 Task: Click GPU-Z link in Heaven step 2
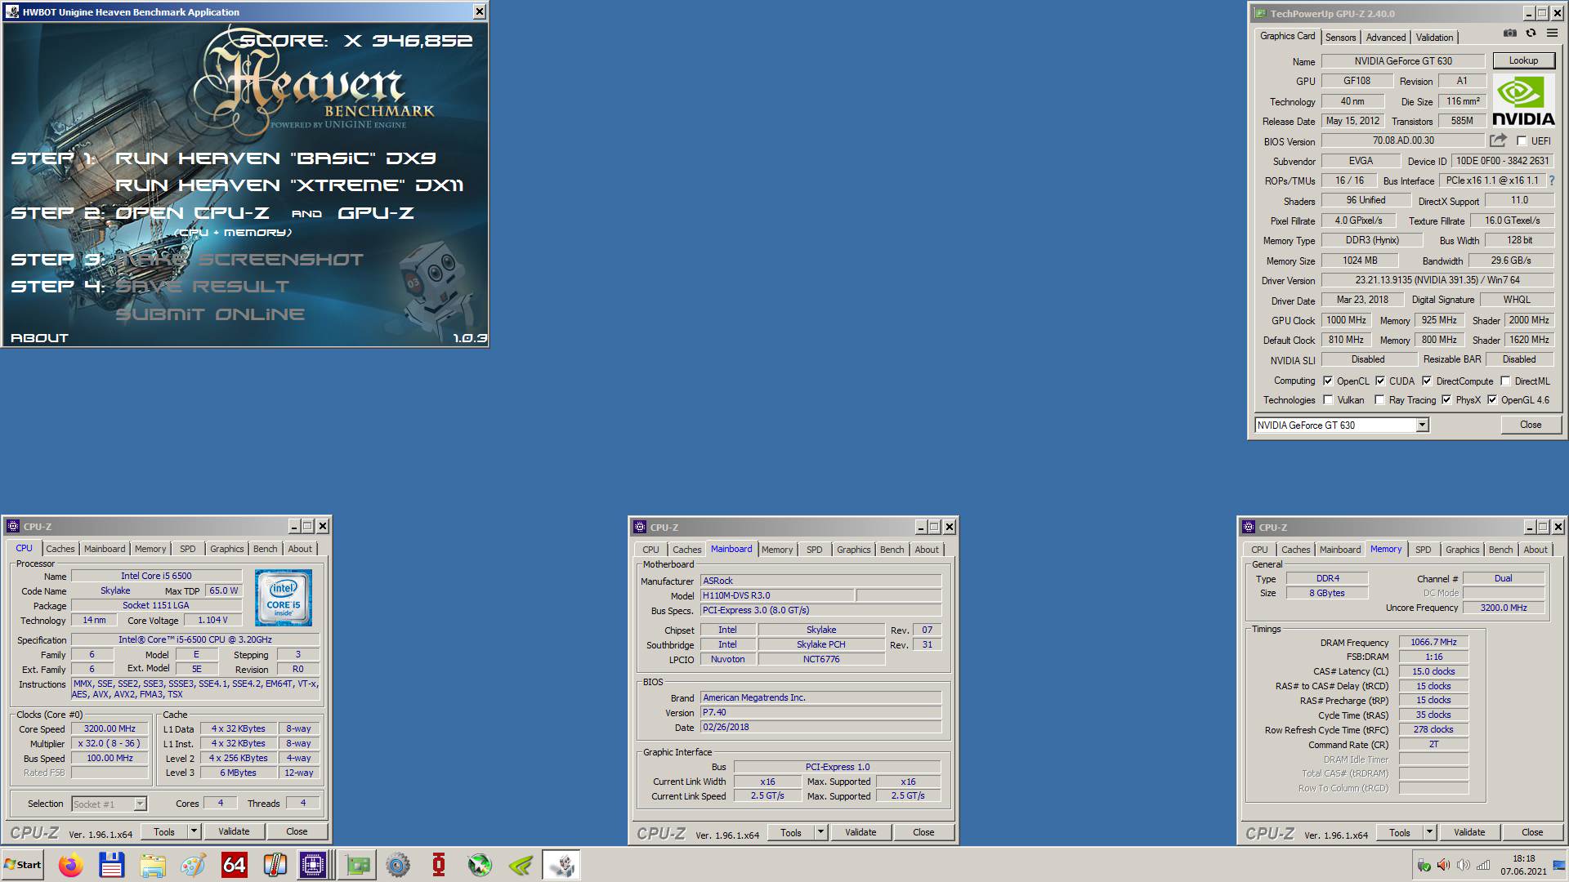pos(376,213)
